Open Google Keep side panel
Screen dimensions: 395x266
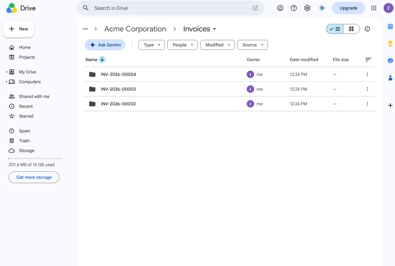(x=390, y=44)
